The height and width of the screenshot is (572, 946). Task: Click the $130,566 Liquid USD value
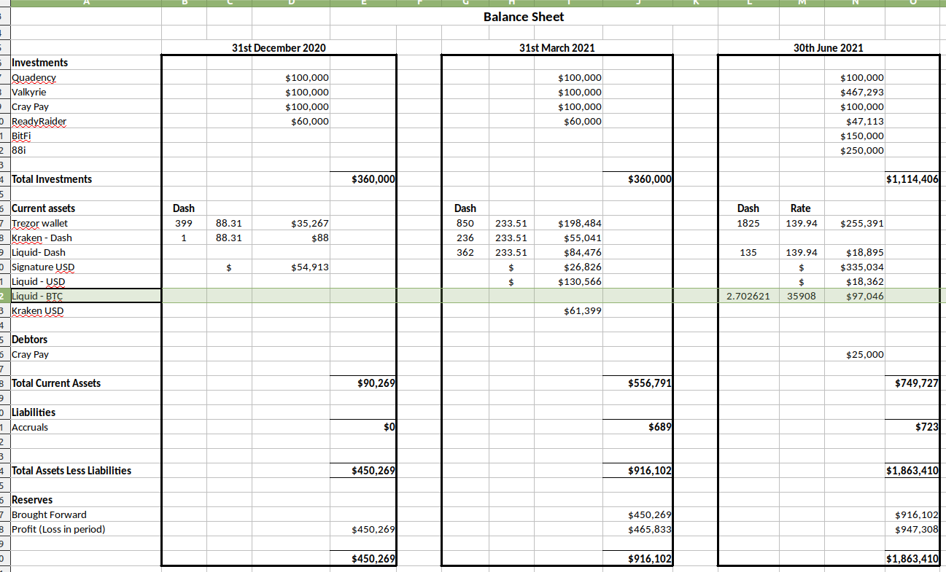(580, 281)
